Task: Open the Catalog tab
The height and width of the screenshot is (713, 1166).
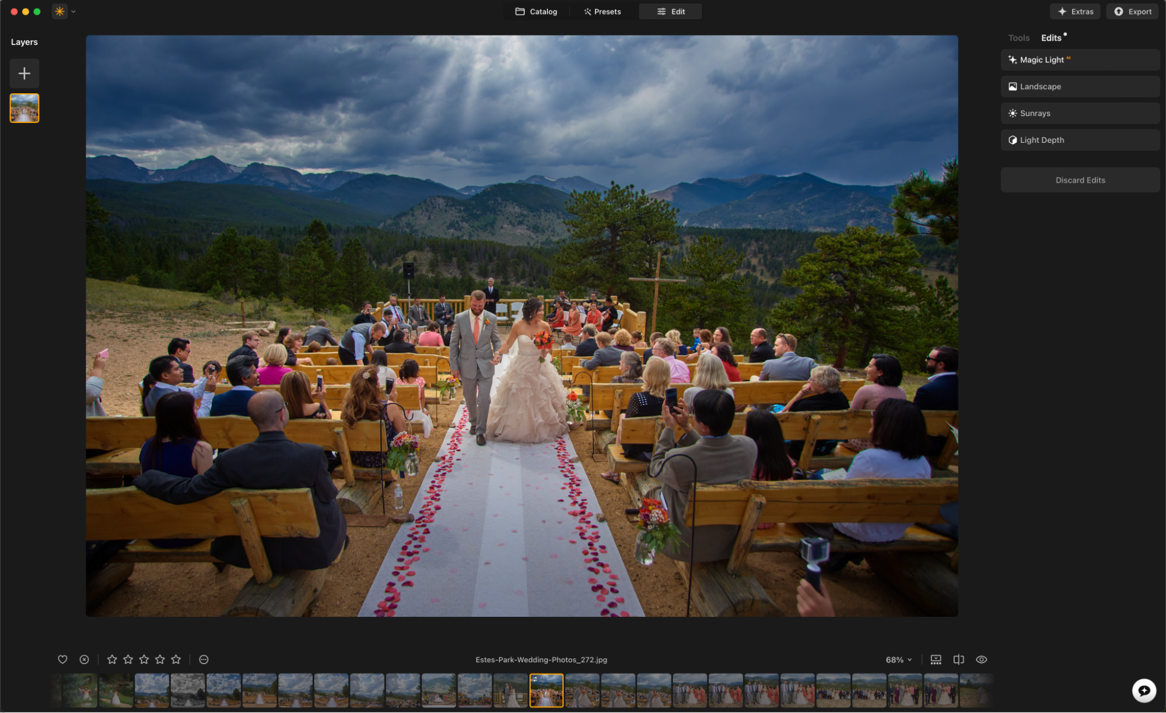Action: click(536, 12)
